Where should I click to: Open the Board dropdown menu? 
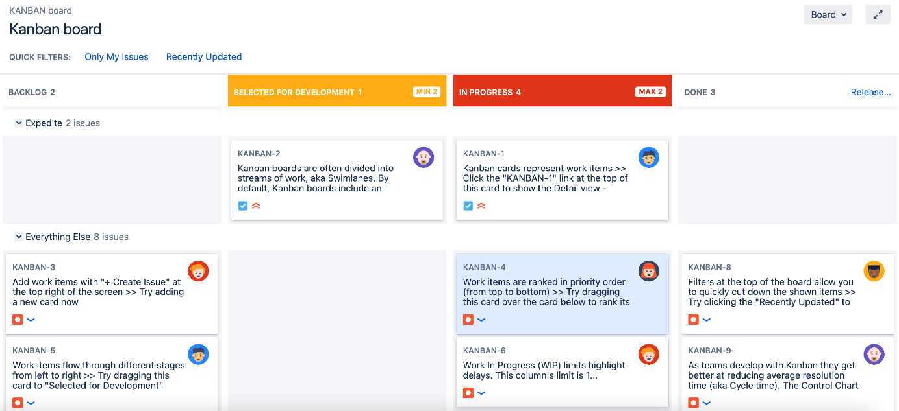click(828, 14)
